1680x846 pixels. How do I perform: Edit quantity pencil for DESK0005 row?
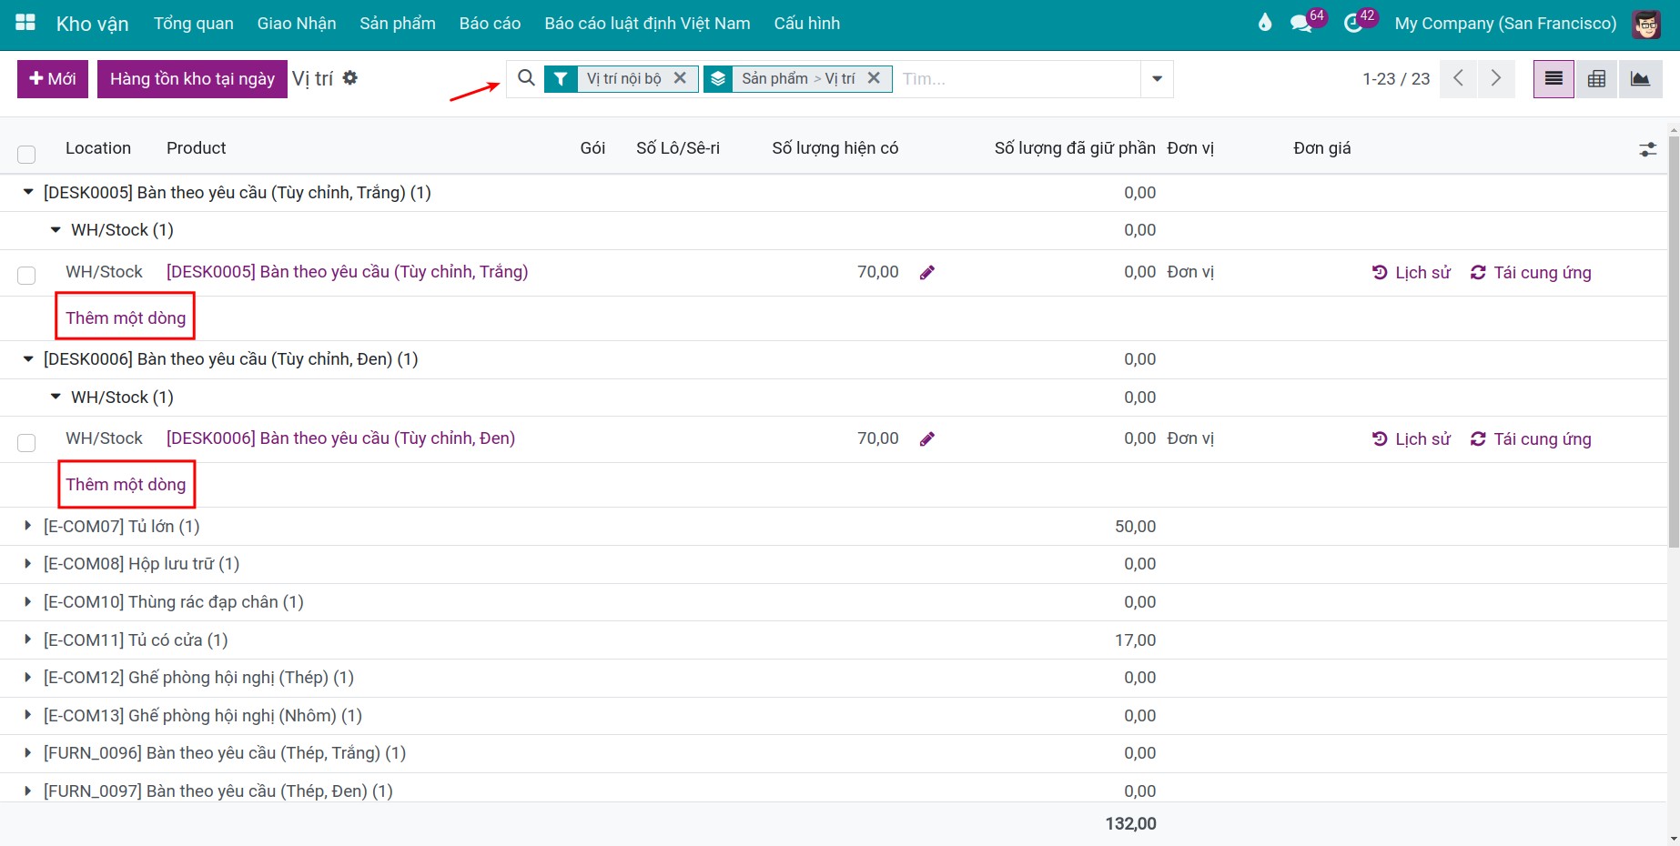click(x=927, y=272)
